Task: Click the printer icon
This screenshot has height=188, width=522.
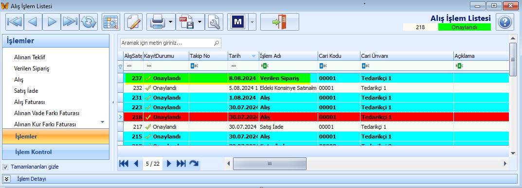Action: pos(157,22)
